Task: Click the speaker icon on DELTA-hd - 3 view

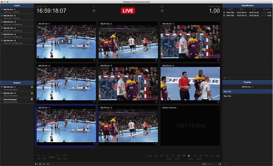Action: pos(218,60)
